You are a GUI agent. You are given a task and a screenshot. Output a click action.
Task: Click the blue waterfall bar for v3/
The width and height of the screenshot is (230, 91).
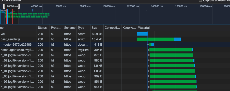pyautogui.click(x=142, y=34)
